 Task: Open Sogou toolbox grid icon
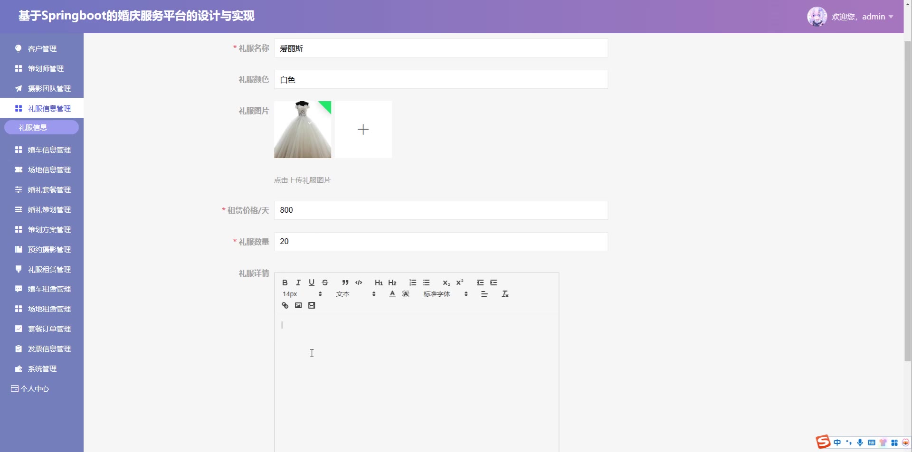point(894,443)
